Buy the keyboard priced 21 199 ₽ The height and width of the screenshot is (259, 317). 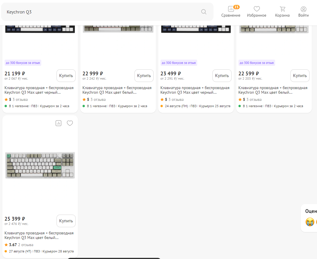point(66,76)
